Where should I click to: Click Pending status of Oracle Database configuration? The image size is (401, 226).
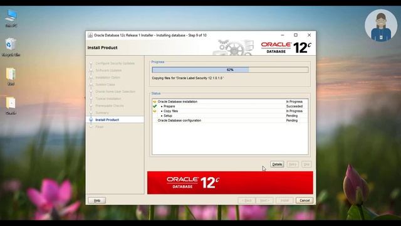[x=292, y=121]
